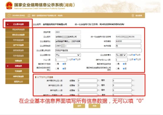
Task: Click the user profile icon in header bar
Action: coord(29,16)
